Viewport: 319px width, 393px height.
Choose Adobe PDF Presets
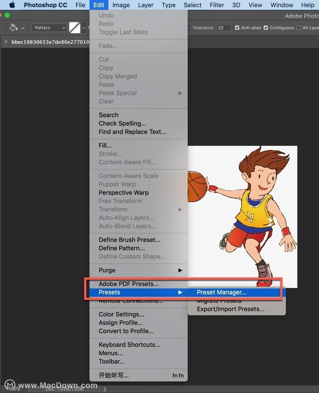pos(138,284)
